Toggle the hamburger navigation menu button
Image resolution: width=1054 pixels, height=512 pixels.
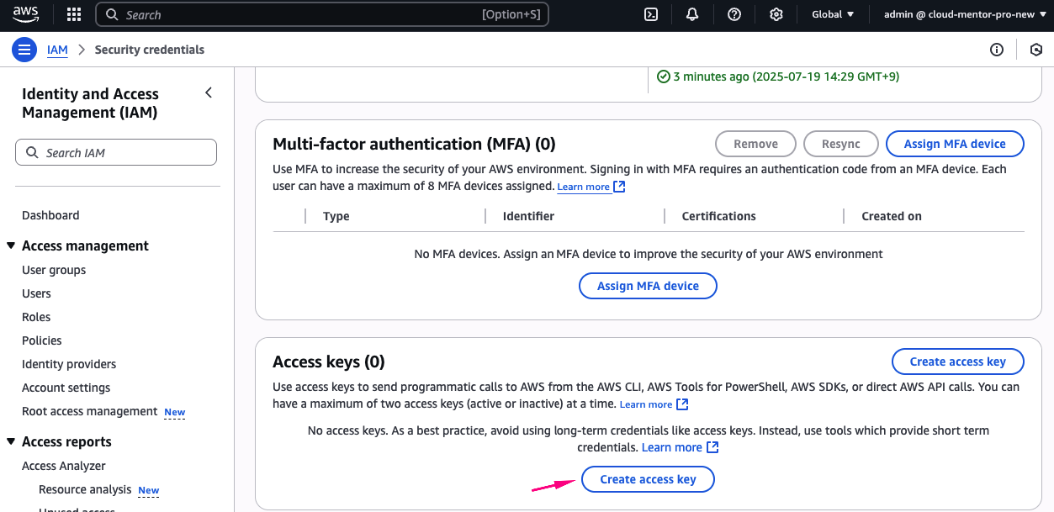tap(24, 50)
